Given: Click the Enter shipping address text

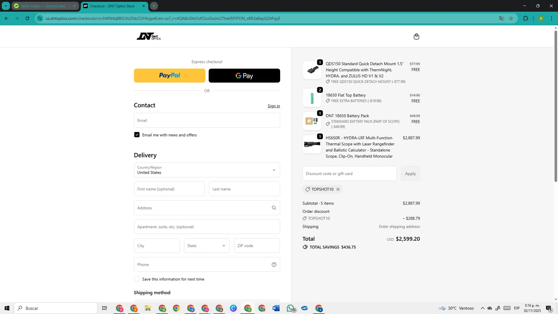Looking at the screenshot, I should coord(399,227).
